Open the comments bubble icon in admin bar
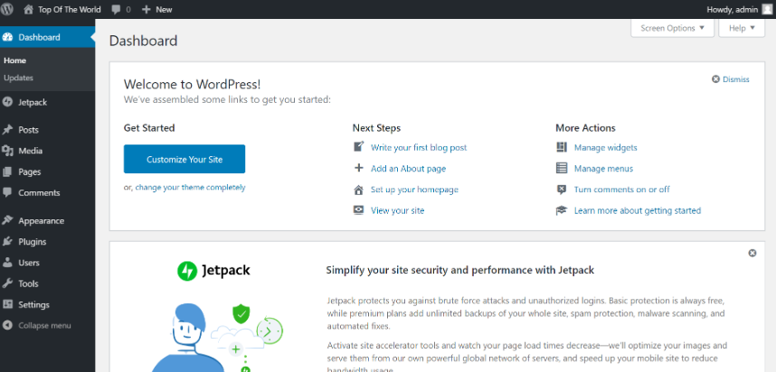The image size is (776, 372). pos(116,9)
